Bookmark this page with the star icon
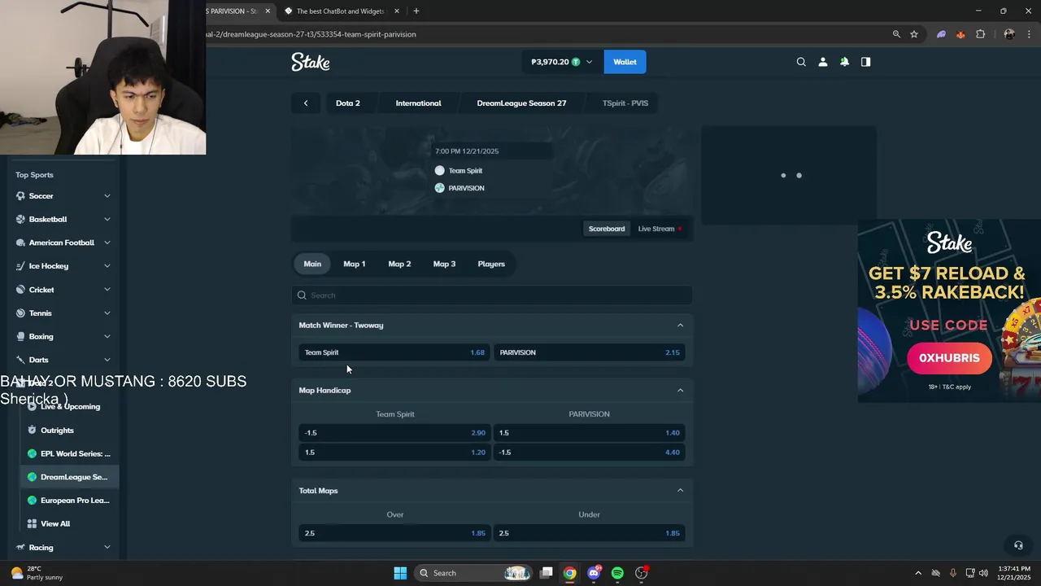Image resolution: width=1041 pixels, height=586 pixels. point(914,34)
